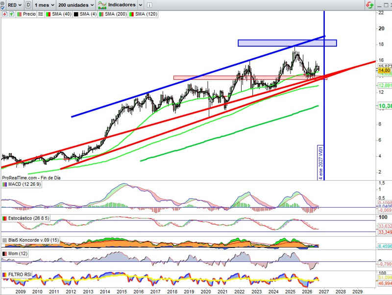Click the D timeframe button
This screenshot has width=392, height=295.
[28, 5]
